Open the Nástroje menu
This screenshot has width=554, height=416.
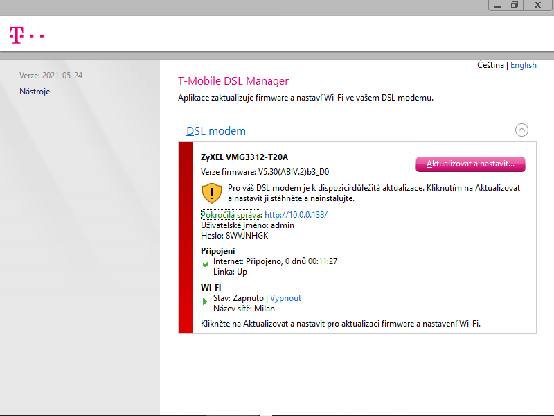coord(35,92)
